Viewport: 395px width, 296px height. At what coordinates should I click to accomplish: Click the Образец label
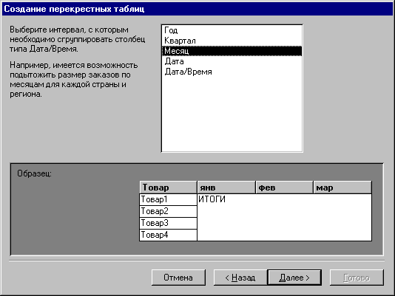pos(34,173)
